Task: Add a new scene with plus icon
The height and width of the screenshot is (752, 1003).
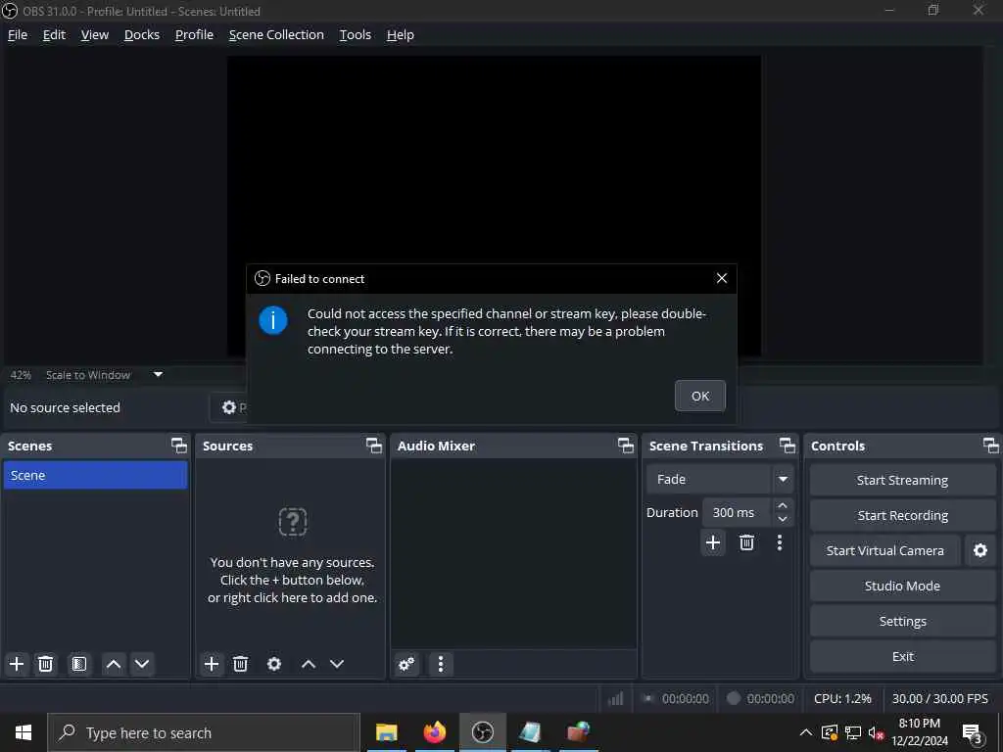Action: [17, 664]
